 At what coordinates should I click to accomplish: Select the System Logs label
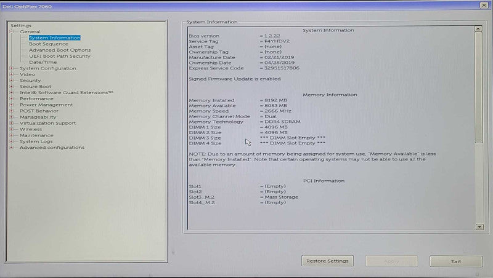pos(36,141)
